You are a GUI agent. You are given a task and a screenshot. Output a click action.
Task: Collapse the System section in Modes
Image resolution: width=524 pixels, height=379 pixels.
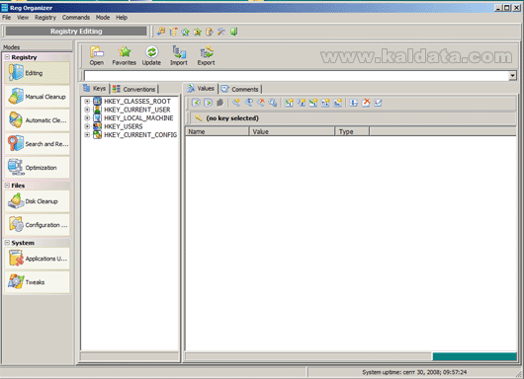click(7, 243)
